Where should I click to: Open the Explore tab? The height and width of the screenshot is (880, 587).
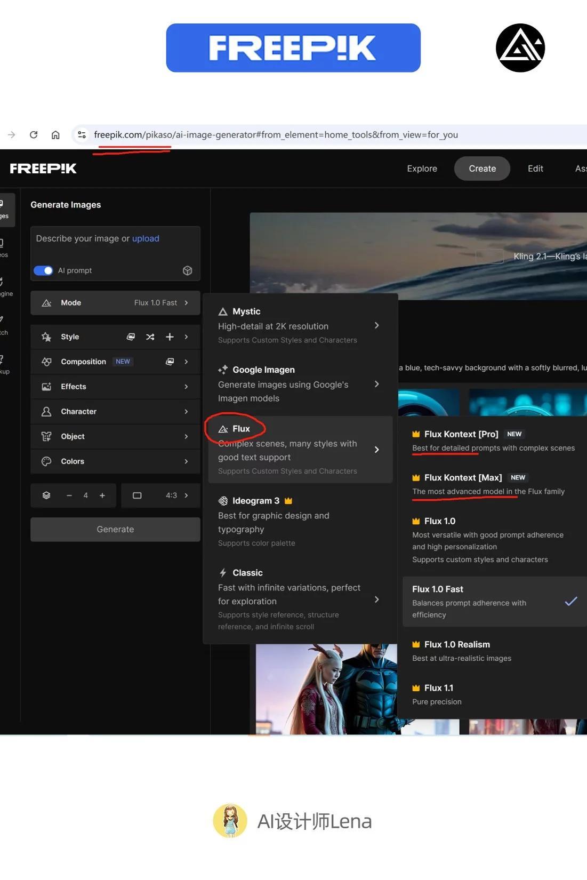tap(422, 169)
